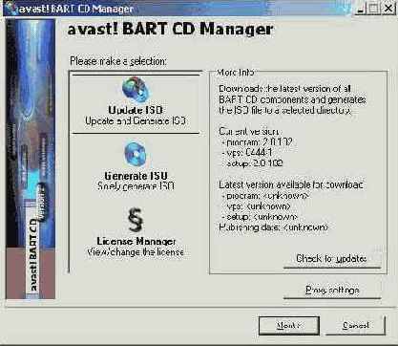Click the 'Please make a selection:' text
This screenshot has height=346, width=398.
pos(118,61)
